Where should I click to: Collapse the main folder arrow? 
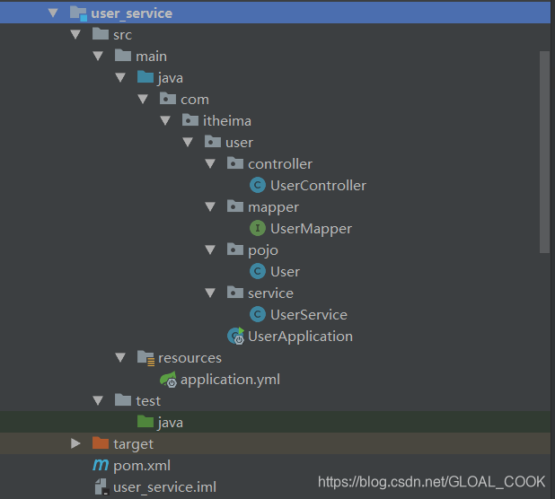pyautogui.click(x=98, y=56)
